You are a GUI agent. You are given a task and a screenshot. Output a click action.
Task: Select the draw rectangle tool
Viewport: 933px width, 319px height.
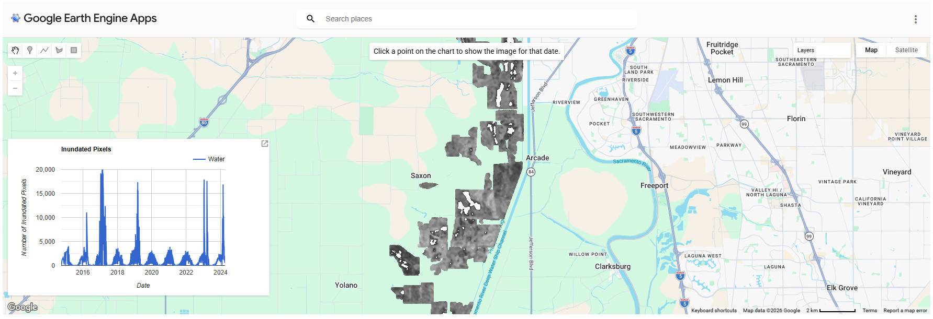tap(74, 50)
